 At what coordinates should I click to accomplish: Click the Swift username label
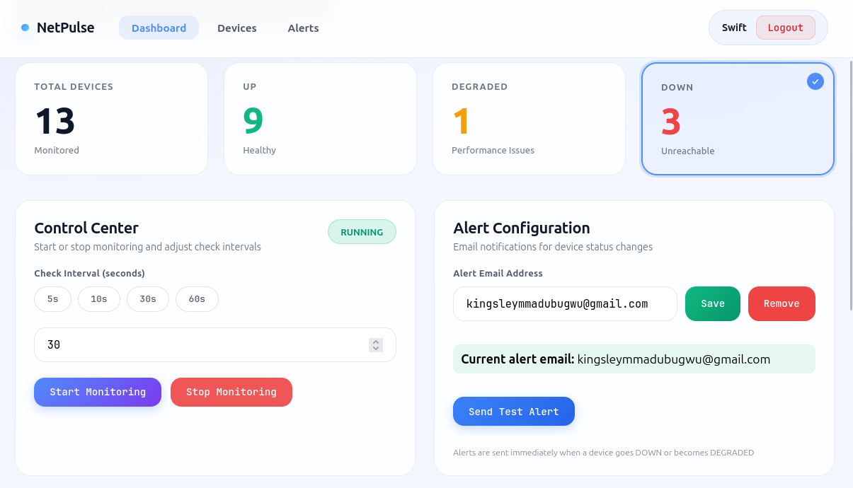[x=734, y=28]
